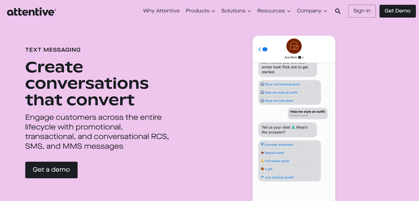
Task: Click the attentive logo
Action: click(31, 11)
